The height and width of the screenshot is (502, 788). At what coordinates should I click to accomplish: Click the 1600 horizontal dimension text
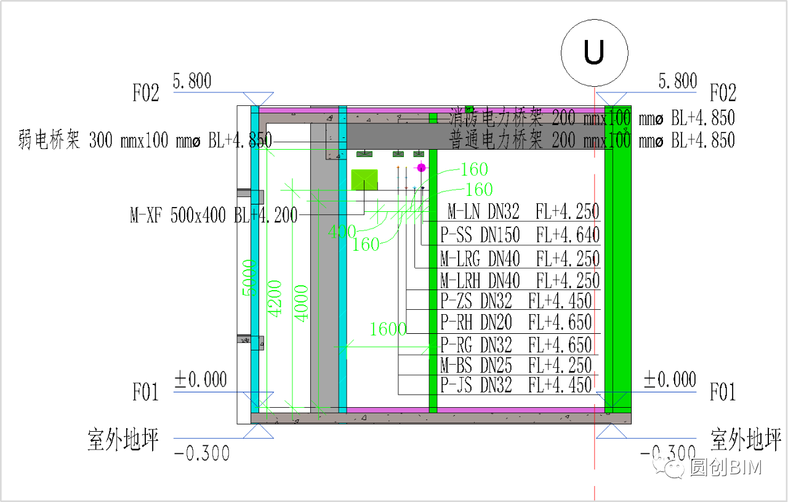click(x=388, y=330)
